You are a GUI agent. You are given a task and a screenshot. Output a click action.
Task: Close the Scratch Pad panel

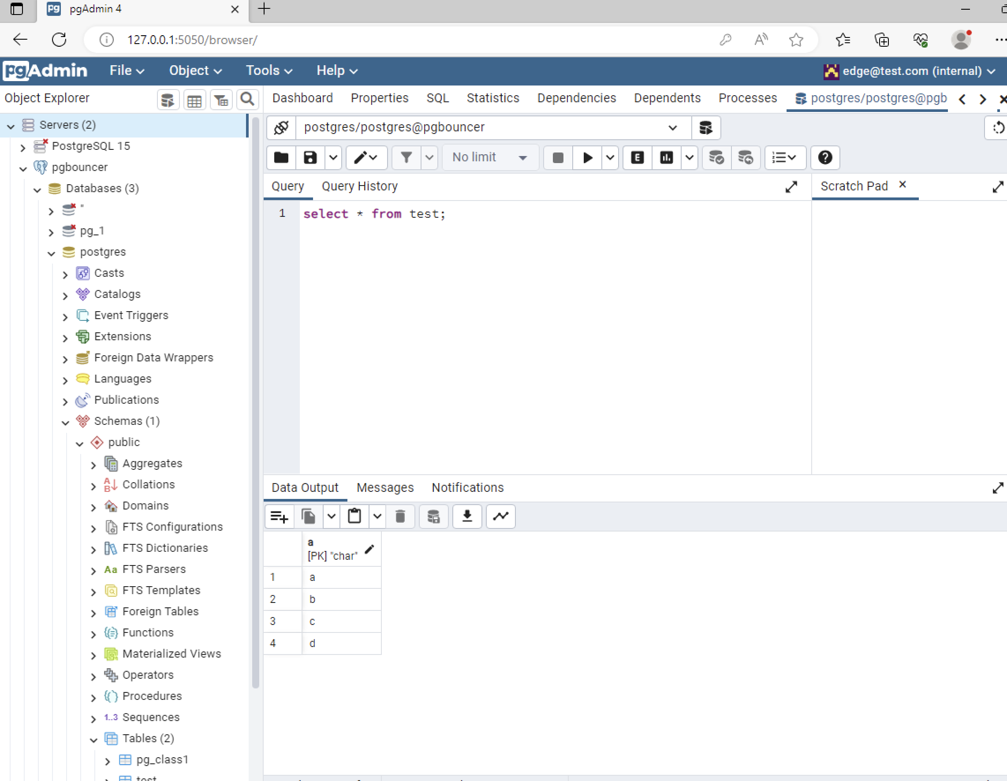tap(903, 184)
